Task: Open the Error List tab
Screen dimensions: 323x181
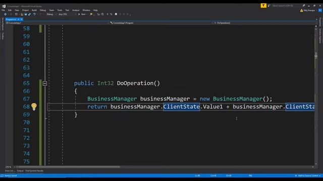Action: point(10,171)
